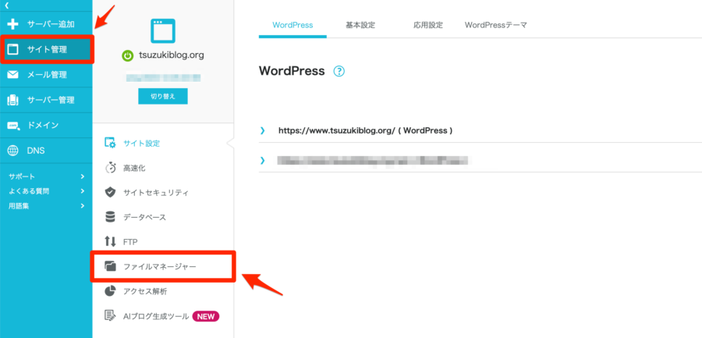
Task: Open メール管理 section
Action: tap(46, 74)
